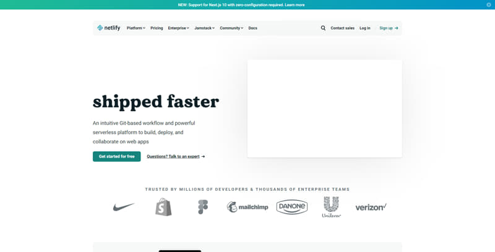495x252 pixels.
Task: Click Learn more in top banner
Action: 295,5
